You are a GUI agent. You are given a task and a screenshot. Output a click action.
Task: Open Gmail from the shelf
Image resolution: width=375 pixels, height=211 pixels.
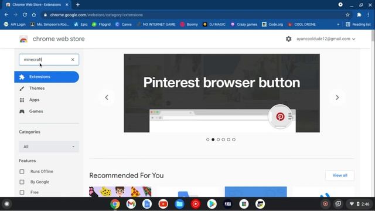131,204
